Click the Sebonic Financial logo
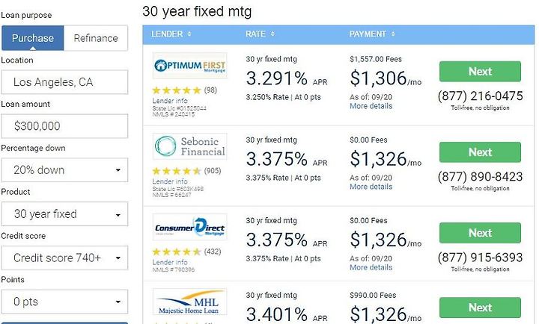The width and height of the screenshot is (539, 324). point(189,146)
